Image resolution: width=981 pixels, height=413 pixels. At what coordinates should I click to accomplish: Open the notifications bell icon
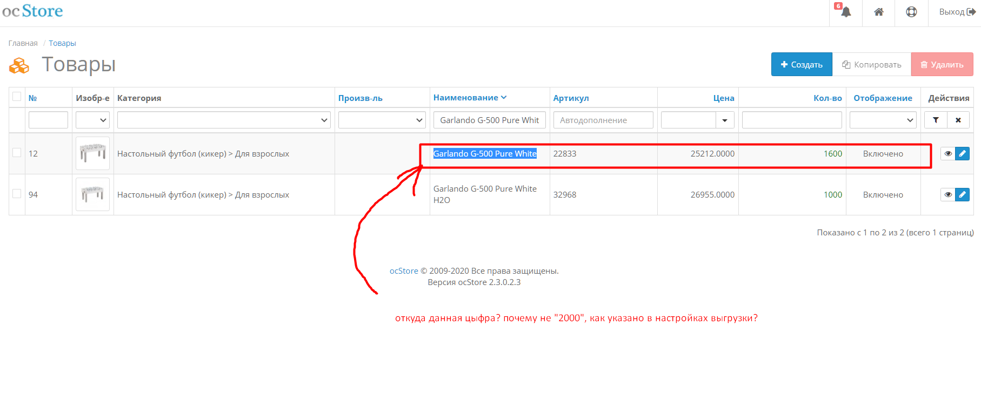846,12
